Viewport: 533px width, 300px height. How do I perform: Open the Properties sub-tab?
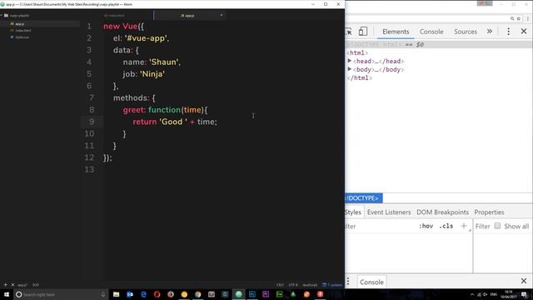coord(489,212)
